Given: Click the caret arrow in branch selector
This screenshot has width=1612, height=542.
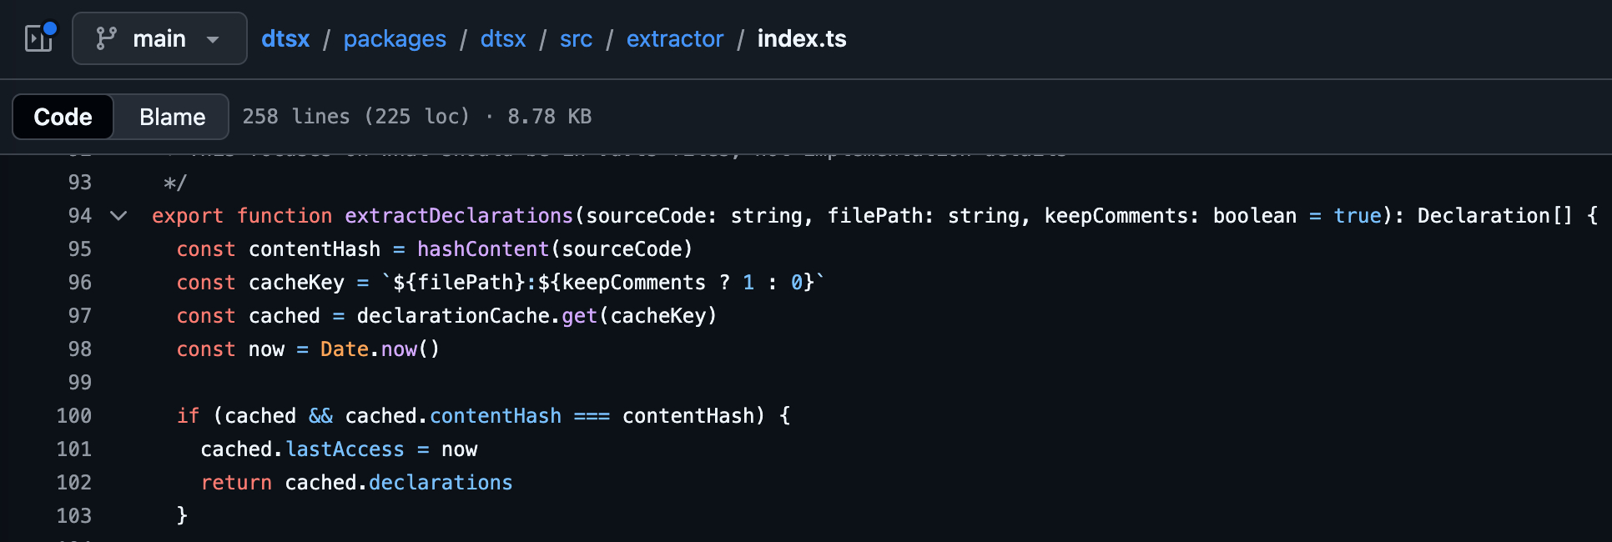Looking at the screenshot, I should click(x=213, y=39).
